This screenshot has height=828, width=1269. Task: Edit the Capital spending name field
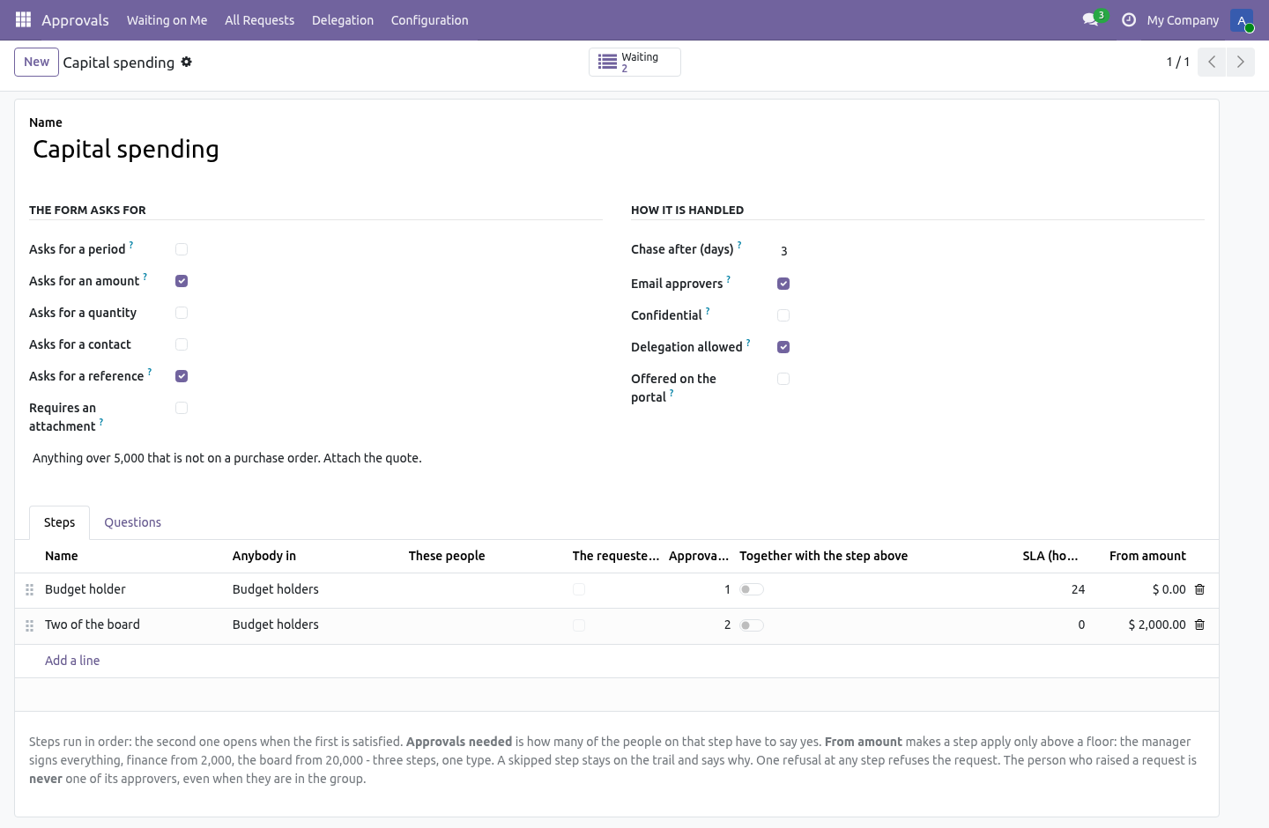tap(617, 150)
